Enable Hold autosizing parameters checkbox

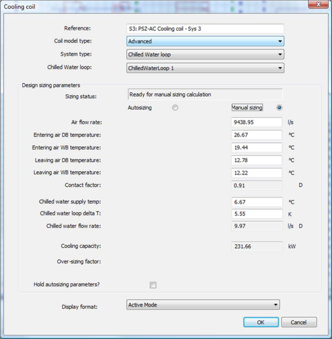pyautogui.click(x=153, y=285)
